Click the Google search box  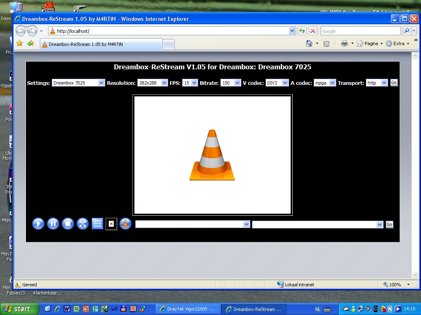click(361, 31)
